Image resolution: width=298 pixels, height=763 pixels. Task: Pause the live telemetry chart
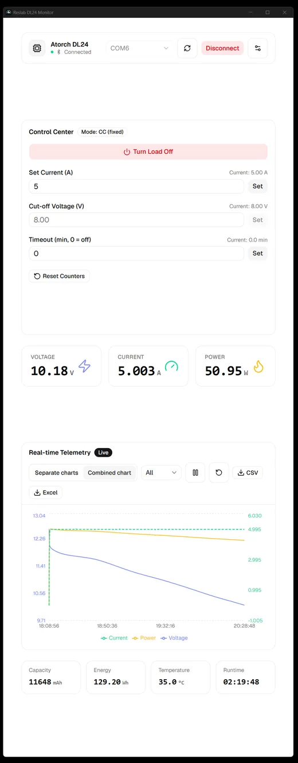(195, 473)
